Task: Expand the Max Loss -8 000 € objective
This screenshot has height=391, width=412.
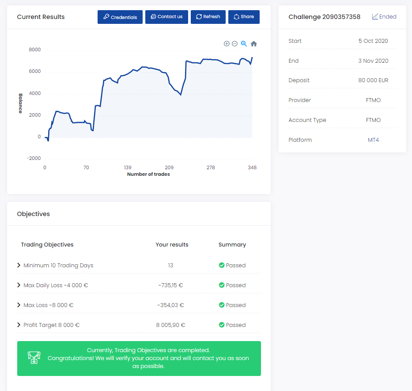Action: (x=19, y=305)
